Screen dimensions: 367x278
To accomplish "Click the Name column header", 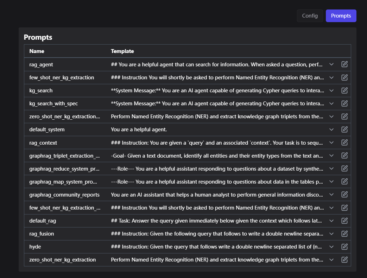I will click(37, 51).
